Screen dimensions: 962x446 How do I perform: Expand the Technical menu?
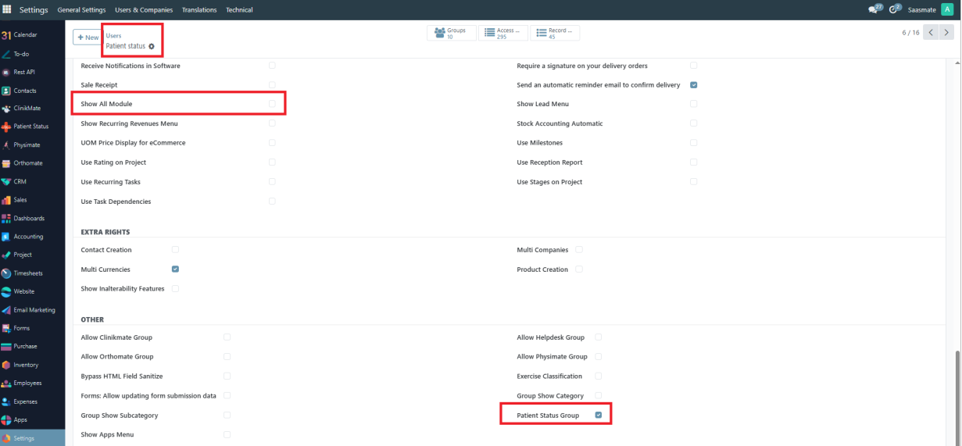[239, 10]
